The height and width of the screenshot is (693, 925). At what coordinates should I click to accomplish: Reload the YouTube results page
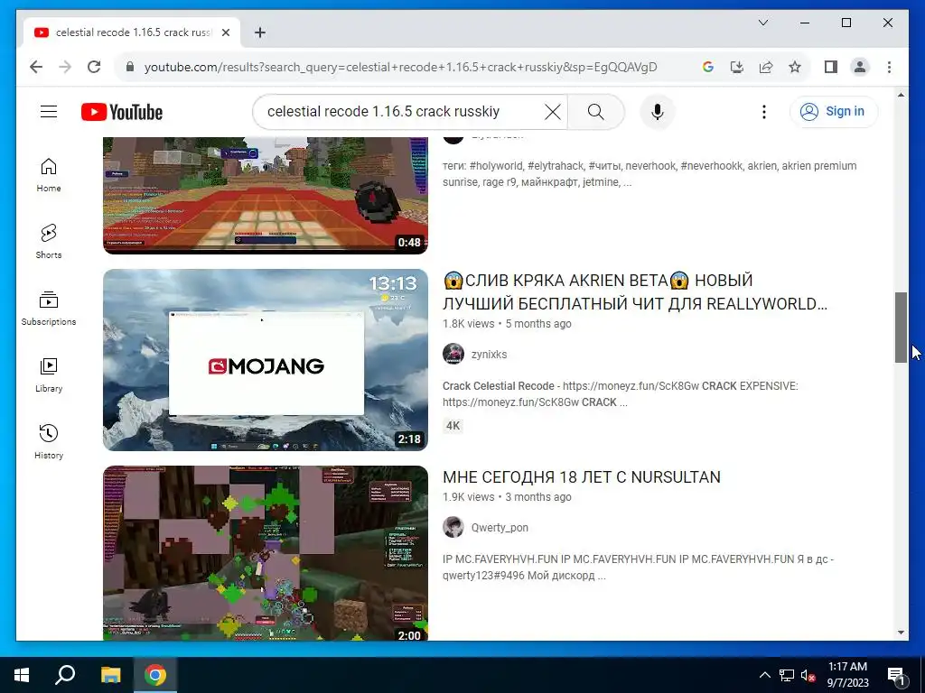pyautogui.click(x=94, y=67)
